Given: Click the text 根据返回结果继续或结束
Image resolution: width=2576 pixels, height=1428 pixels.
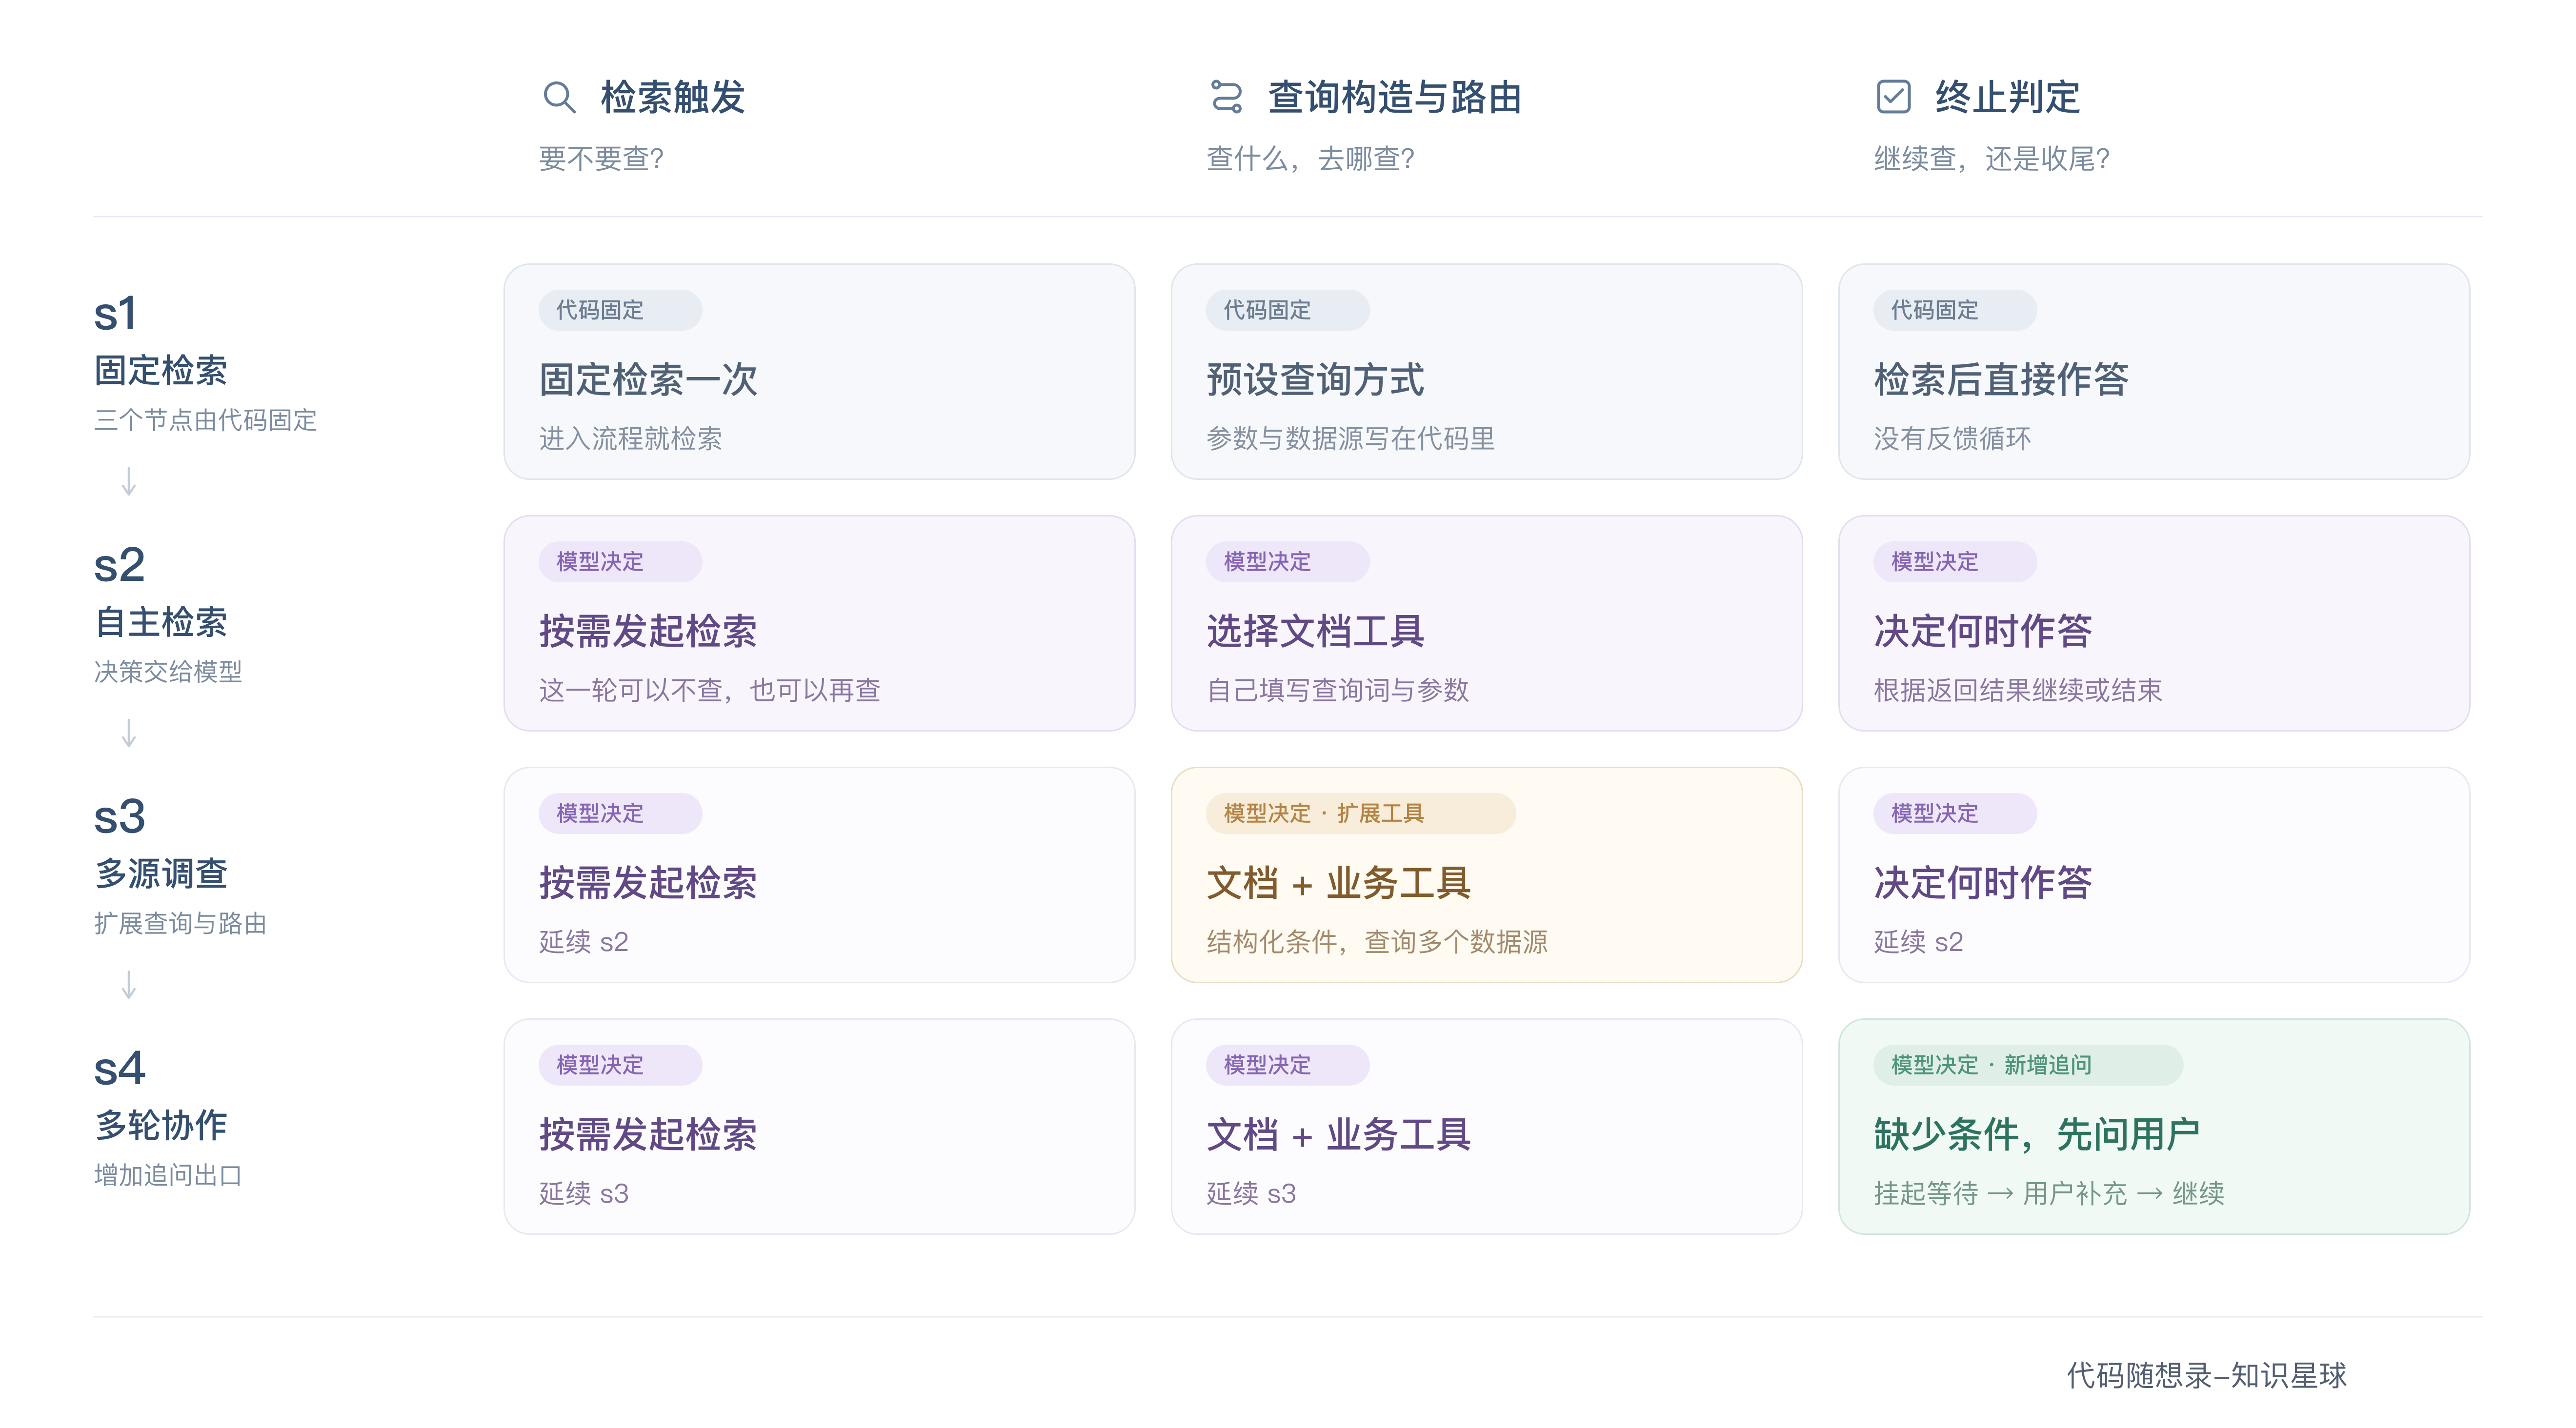Looking at the screenshot, I should click(2018, 691).
